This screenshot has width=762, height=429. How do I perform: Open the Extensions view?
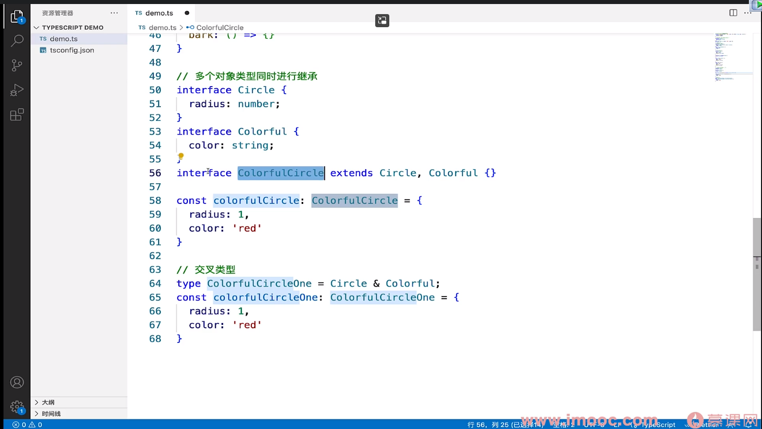pyautogui.click(x=17, y=115)
